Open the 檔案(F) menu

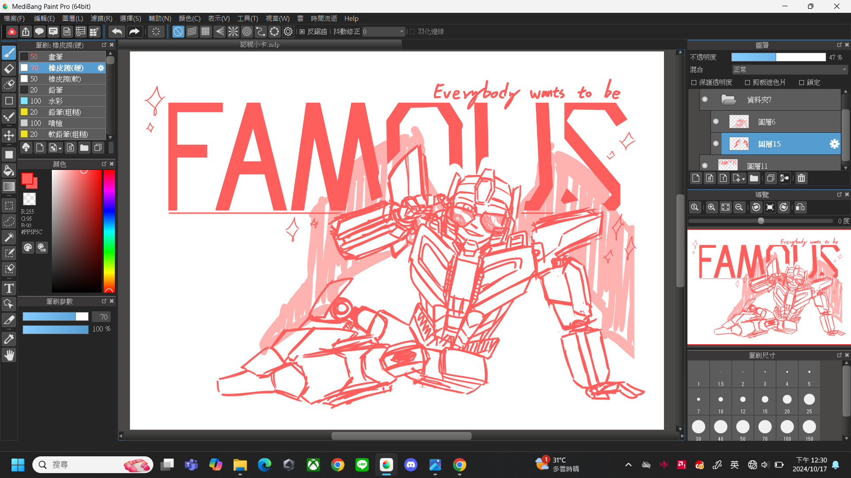(14, 19)
